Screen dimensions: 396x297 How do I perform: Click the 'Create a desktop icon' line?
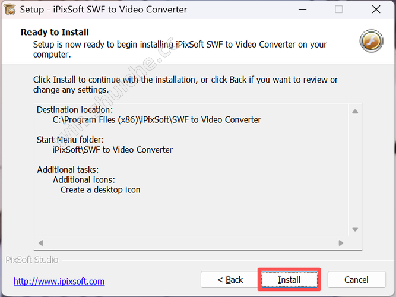click(x=100, y=190)
